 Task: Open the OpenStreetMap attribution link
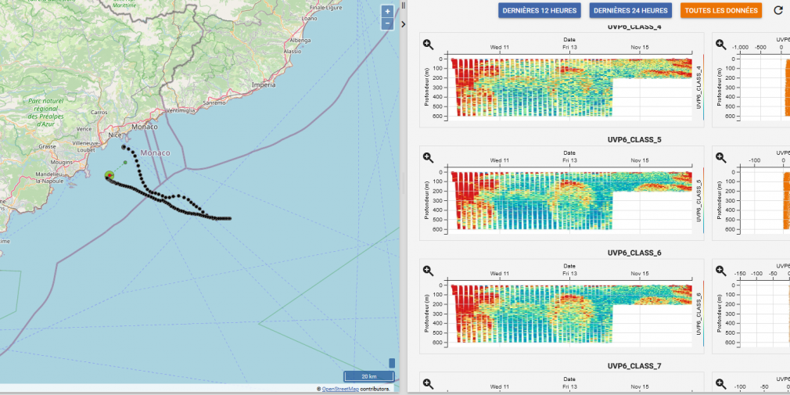pos(340,389)
